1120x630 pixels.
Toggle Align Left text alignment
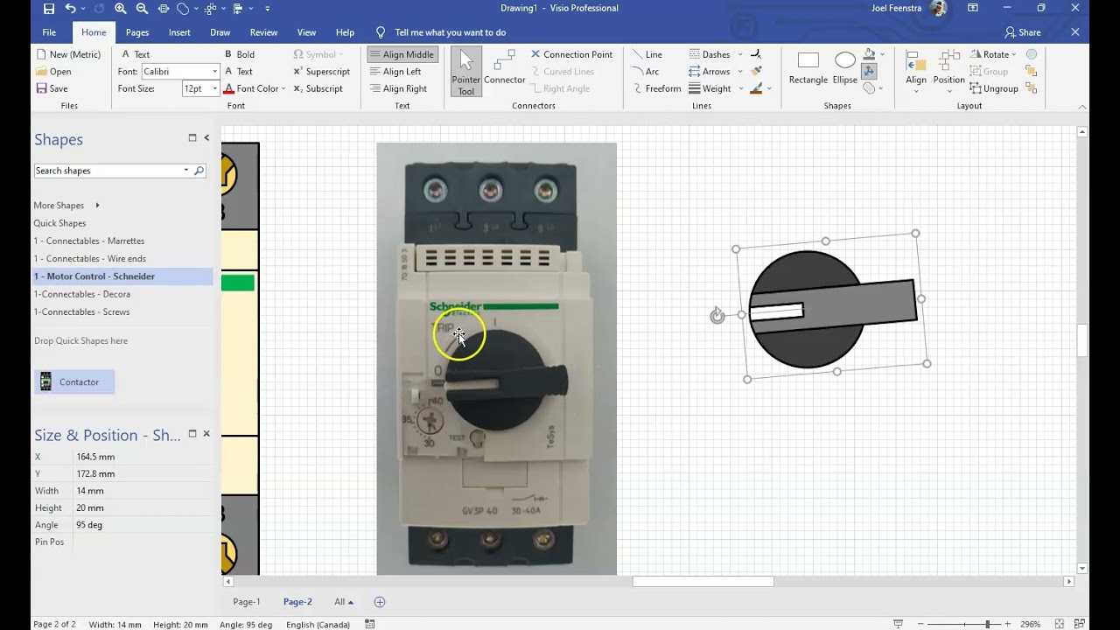click(x=395, y=72)
